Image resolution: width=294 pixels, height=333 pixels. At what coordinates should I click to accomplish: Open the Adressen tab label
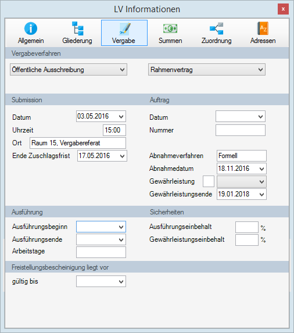click(x=263, y=41)
